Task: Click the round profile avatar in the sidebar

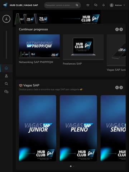Action: click(6, 19)
